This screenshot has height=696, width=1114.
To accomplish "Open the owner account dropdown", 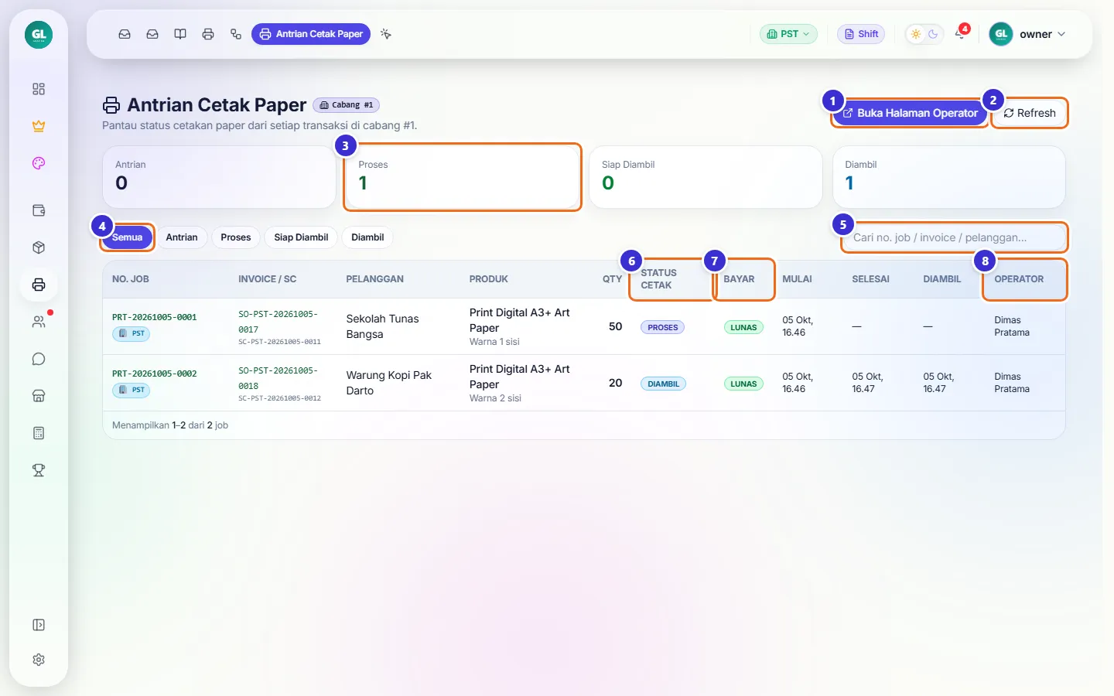I will [1028, 34].
